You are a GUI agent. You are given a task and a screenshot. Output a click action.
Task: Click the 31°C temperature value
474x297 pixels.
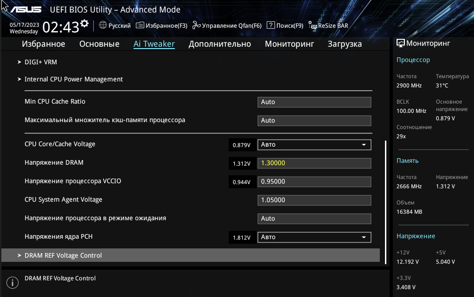tap(442, 85)
